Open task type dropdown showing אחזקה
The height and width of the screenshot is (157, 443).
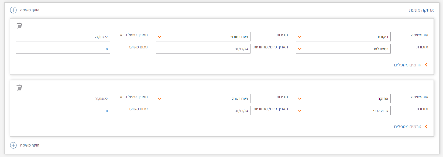point(343,99)
